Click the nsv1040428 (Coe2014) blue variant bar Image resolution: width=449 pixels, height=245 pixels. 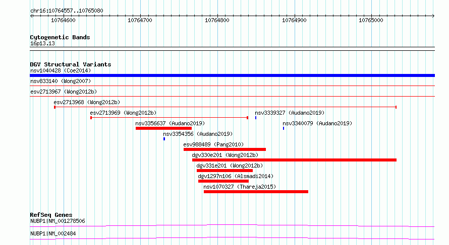pyautogui.click(x=232, y=75)
